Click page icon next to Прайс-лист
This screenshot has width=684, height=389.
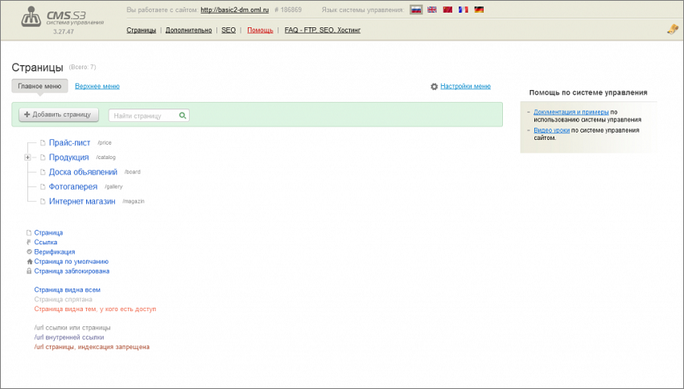coord(43,142)
